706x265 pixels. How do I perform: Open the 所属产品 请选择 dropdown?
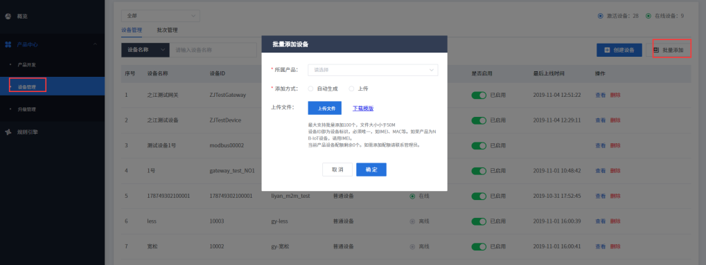coord(373,70)
